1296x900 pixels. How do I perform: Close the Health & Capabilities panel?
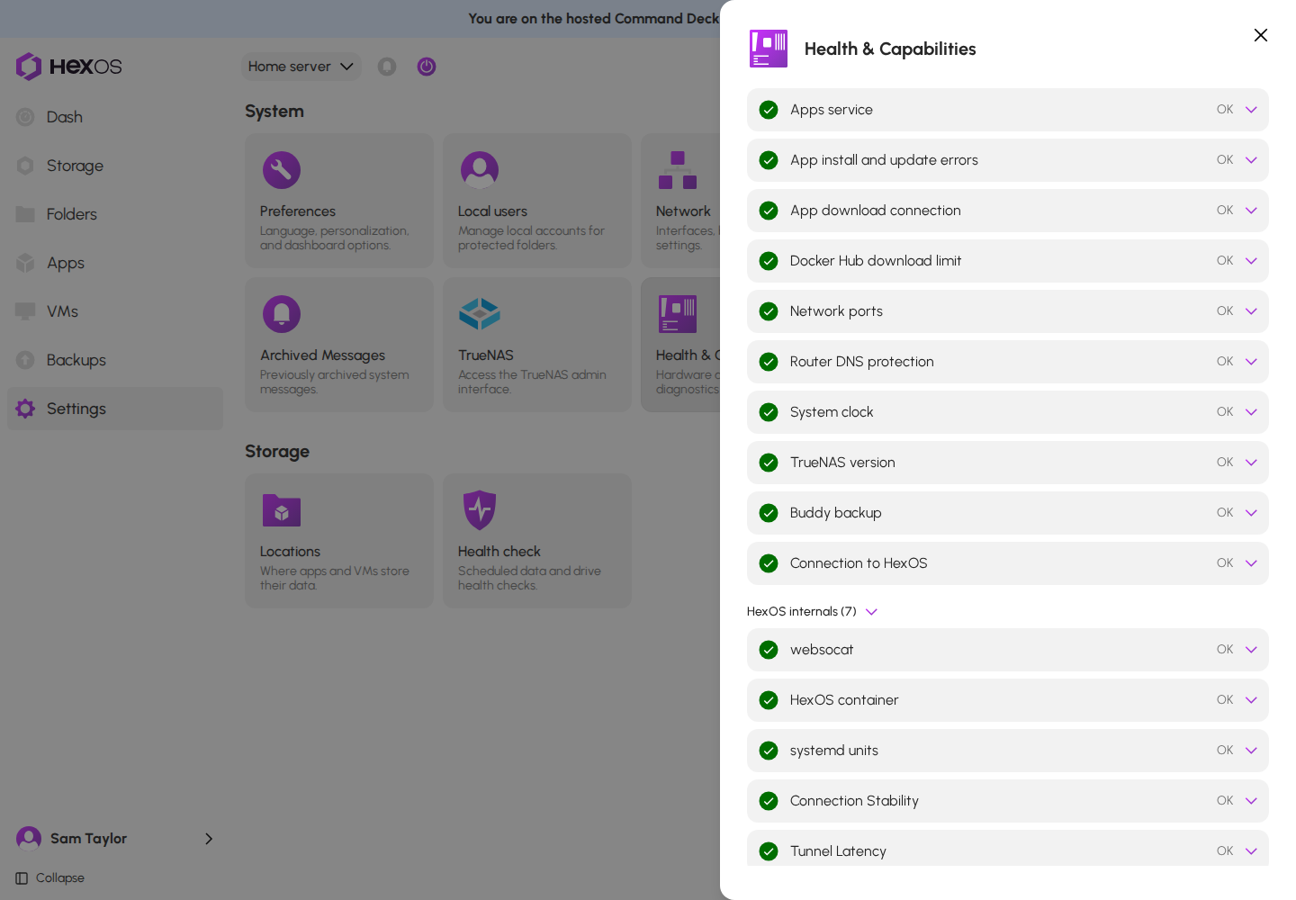[1261, 35]
